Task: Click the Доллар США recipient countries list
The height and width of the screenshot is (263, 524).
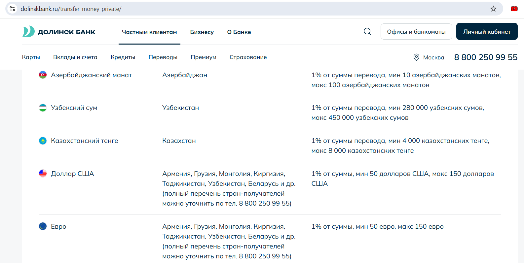Action: 229,188
